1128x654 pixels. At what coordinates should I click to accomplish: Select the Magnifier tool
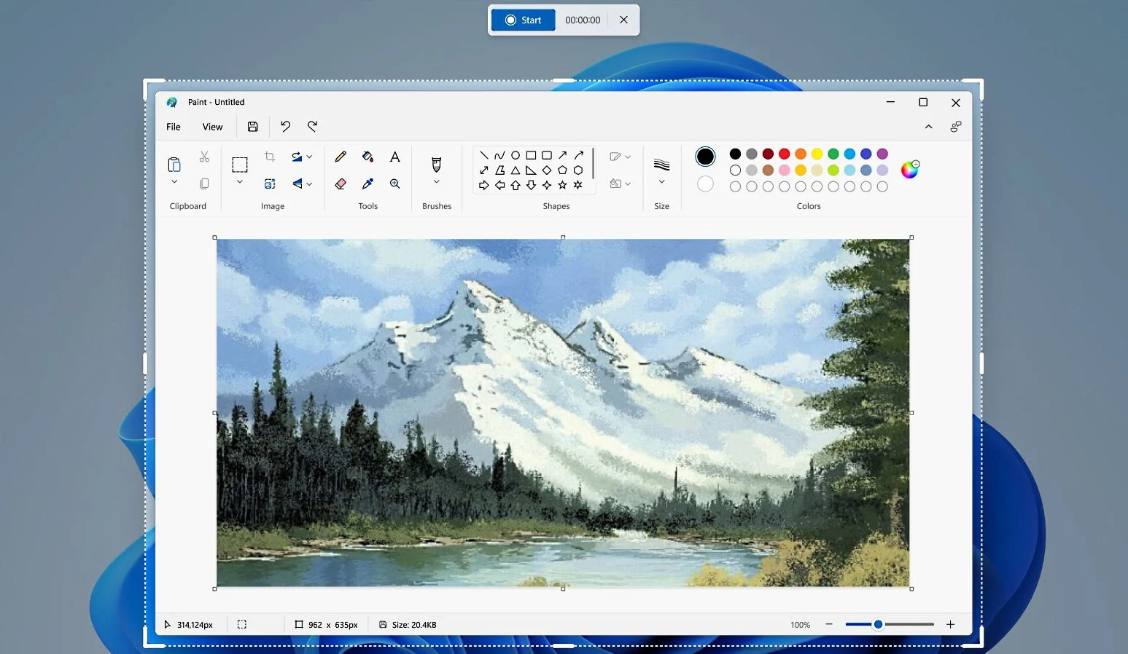tap(394, 184)
